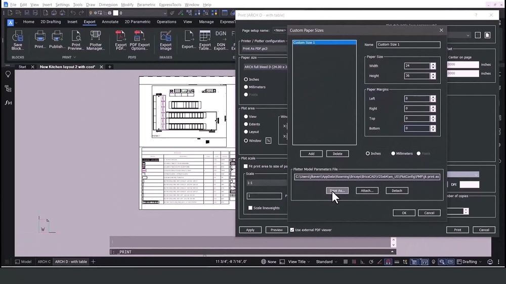Open the layer dropdown in toolbar
Screen dimensions: 506x284
(165, 13)
